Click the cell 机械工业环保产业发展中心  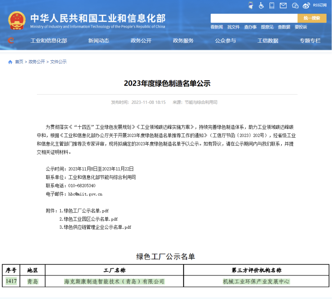pyautogui.click(x=257, y=282)
